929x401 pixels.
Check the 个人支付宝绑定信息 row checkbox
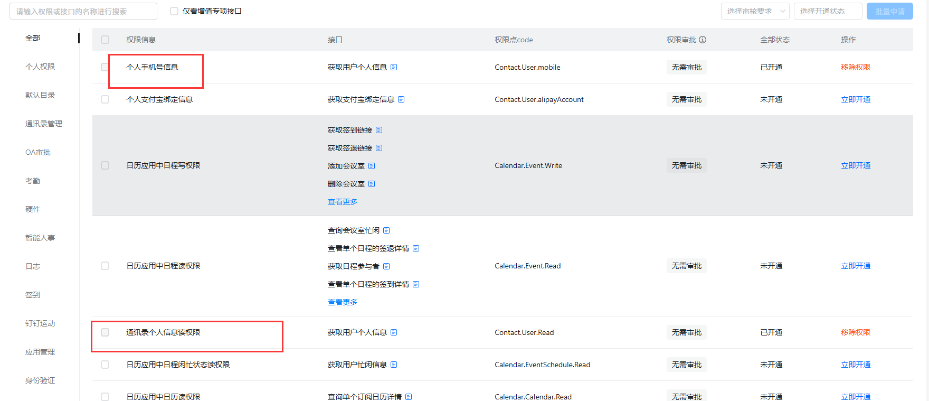click(105, 99)
